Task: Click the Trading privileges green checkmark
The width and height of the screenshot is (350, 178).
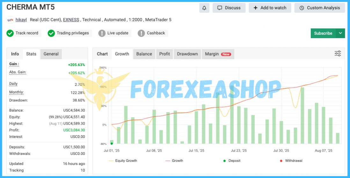Action: [x=51, y=33]
